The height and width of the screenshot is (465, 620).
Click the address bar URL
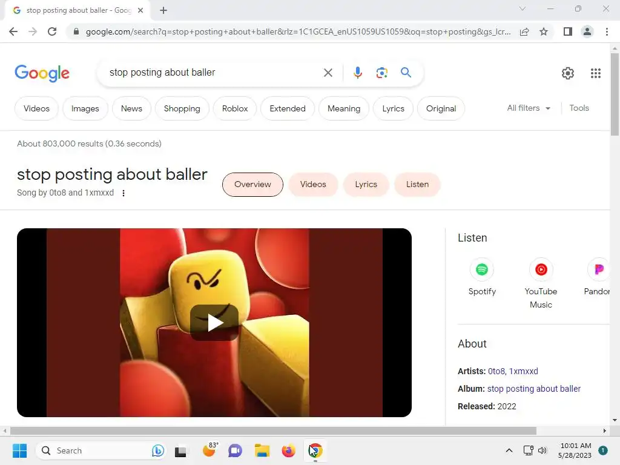click(298, 31)
